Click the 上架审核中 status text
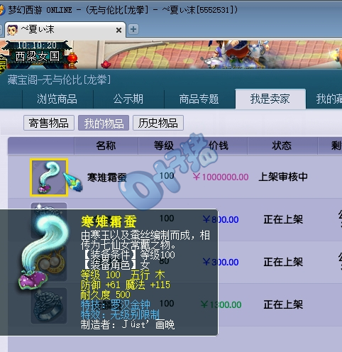Image resolution: width=342 pixels, height=352 pixels. 283,177
